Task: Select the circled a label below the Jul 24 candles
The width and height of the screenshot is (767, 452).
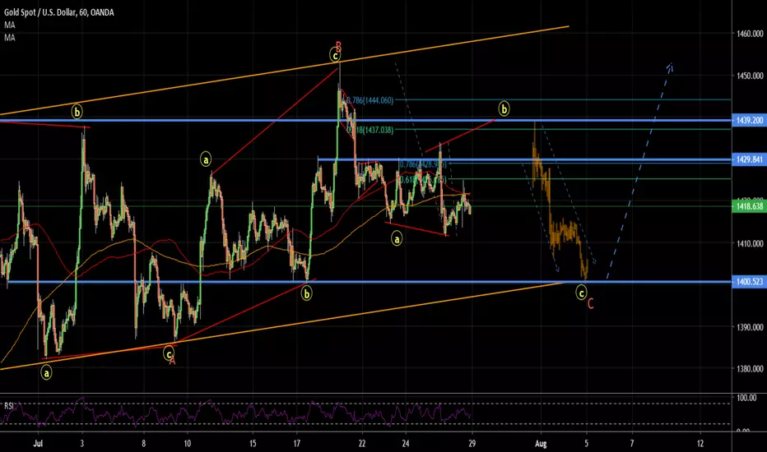Action: [x=397, y=239]
